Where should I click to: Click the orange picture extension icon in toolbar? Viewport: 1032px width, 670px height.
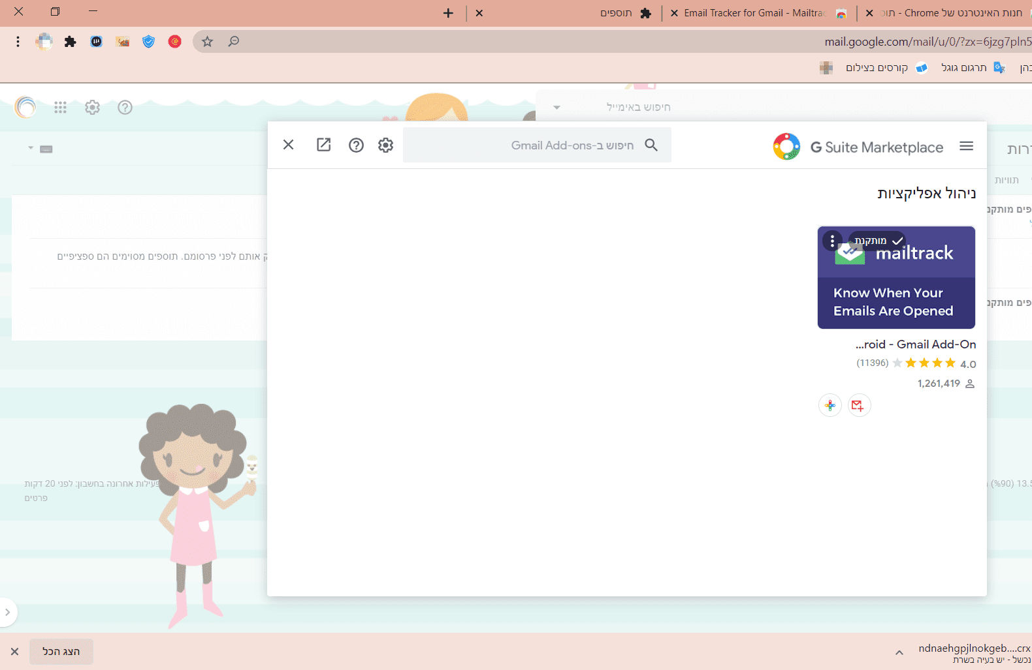pos(123,42)
